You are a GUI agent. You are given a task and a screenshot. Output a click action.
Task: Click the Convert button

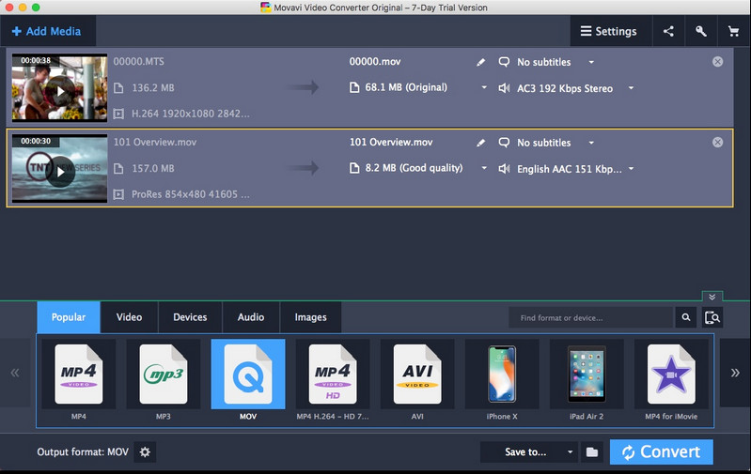662,452
